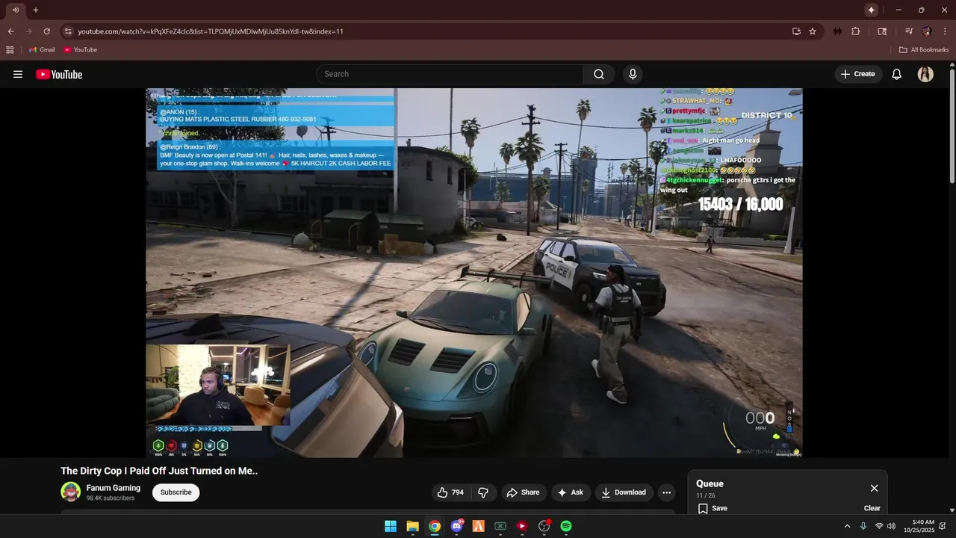Viewport: 956px width, 538px height.
Task: Reload the current page
Action: coord(46,31)
